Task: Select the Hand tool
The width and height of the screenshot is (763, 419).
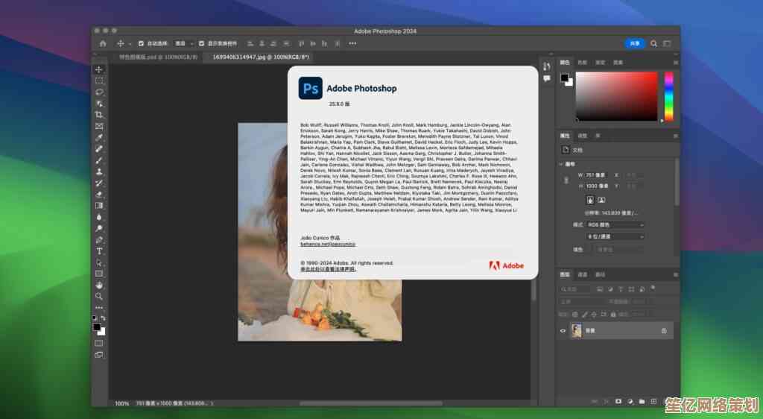Action: pos(99,285)
